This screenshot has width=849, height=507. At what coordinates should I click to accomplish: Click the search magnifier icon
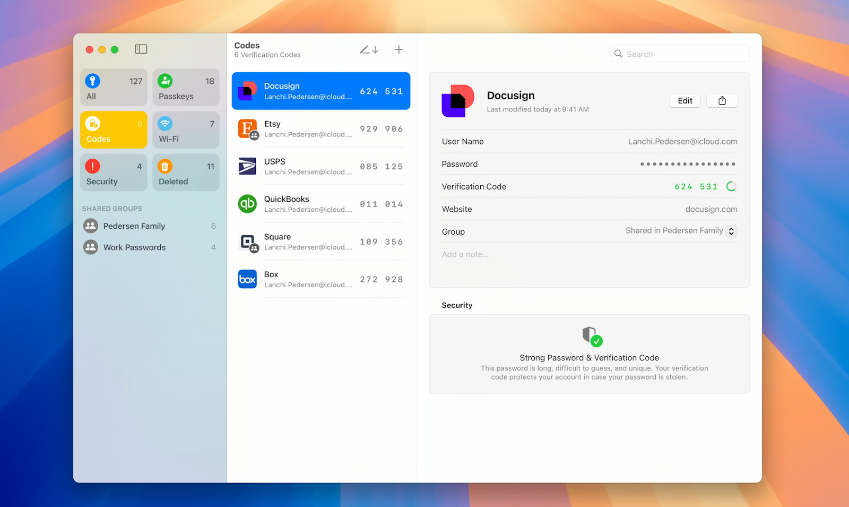tap(618, 54)
